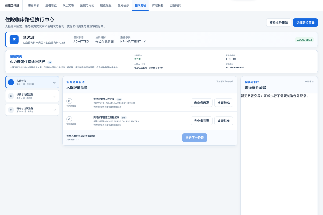
Task: Click the v1 · cb5e81487d... evidence version
Action: click(236, 67)
